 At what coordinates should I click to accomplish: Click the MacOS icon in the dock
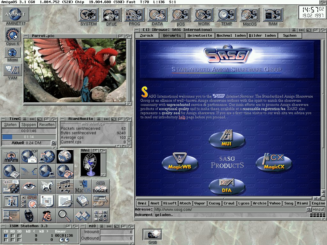[x=249, y=15]
